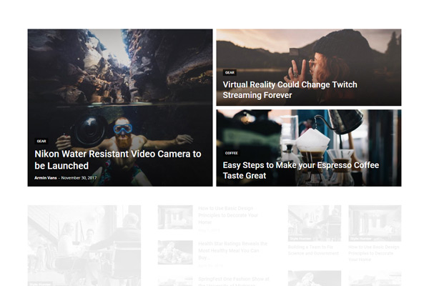The image size is (429, 286).
Task: Open author Armin Vans profile link
Action: tap(46, 177)
